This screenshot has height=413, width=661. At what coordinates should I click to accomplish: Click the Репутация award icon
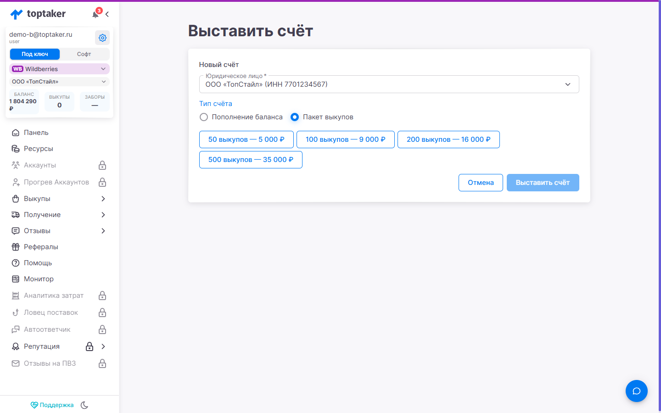coord(16,346)
